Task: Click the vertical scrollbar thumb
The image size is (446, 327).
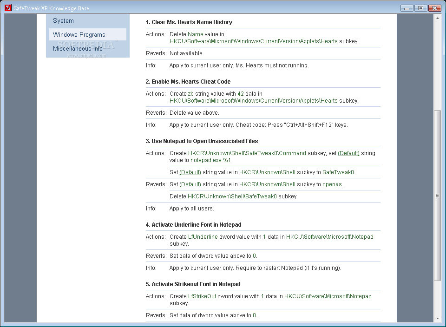Action: pyautogui.click(x=438, y=196)
